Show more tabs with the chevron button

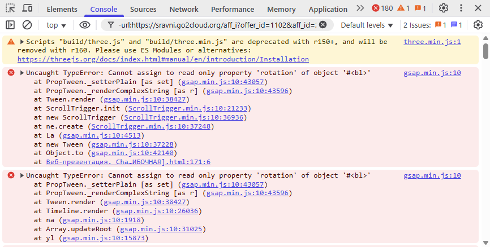pyautogui.click(x=360, y=8)
